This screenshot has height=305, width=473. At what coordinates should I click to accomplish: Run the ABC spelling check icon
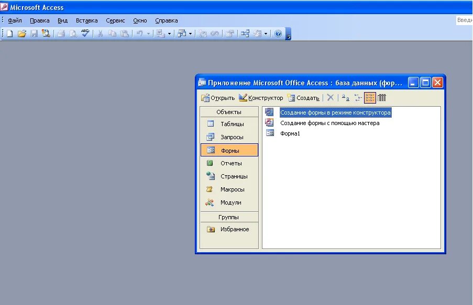(85, 33)
